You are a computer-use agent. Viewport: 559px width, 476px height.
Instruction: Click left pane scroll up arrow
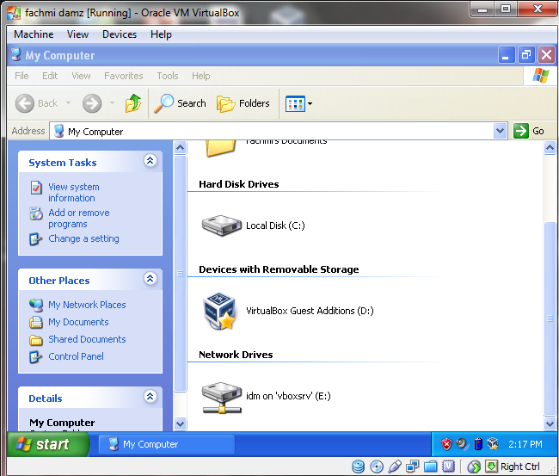coord(181,147)
